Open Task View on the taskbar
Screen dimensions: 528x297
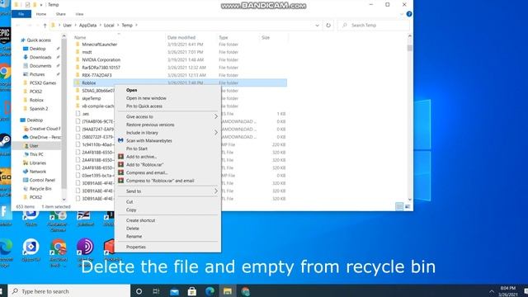pyautogui.click(x=156, y=291)
